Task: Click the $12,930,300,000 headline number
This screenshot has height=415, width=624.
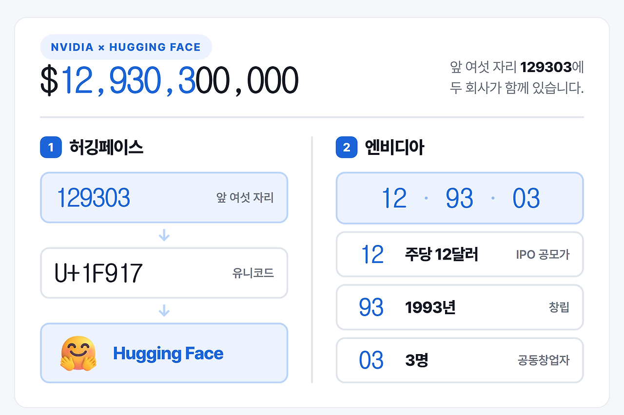Action: coord(169,81)
